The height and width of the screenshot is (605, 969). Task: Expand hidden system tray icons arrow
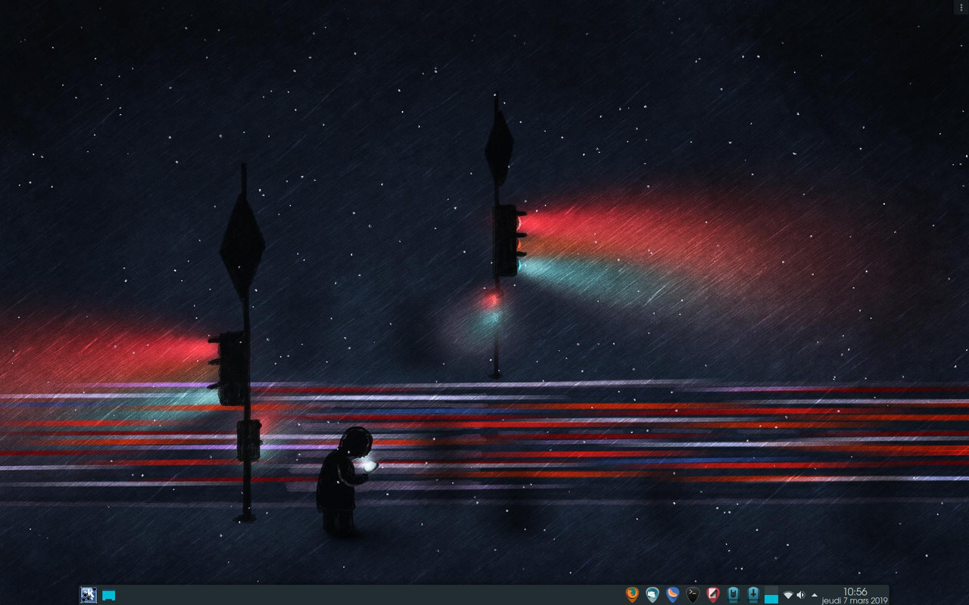[815, 595]
